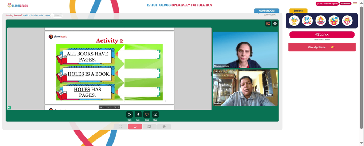Select the trophy badge
The image size is (364, 146).
coord(294,21)
